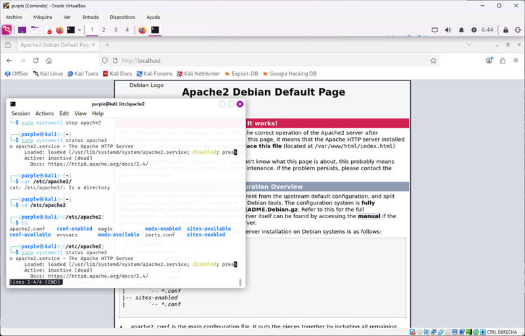Viewport: 525px width, 336px height.
Task: Switch to workspace 4
Action: pos(127,29)
